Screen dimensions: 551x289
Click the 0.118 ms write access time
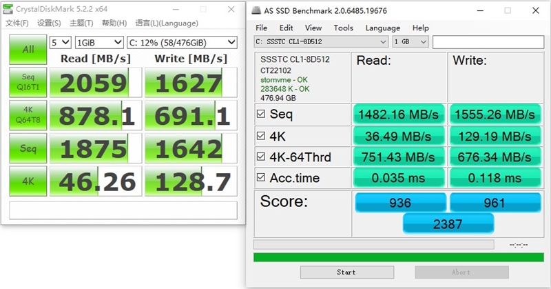pyautogui.click(x=495, y=178)
